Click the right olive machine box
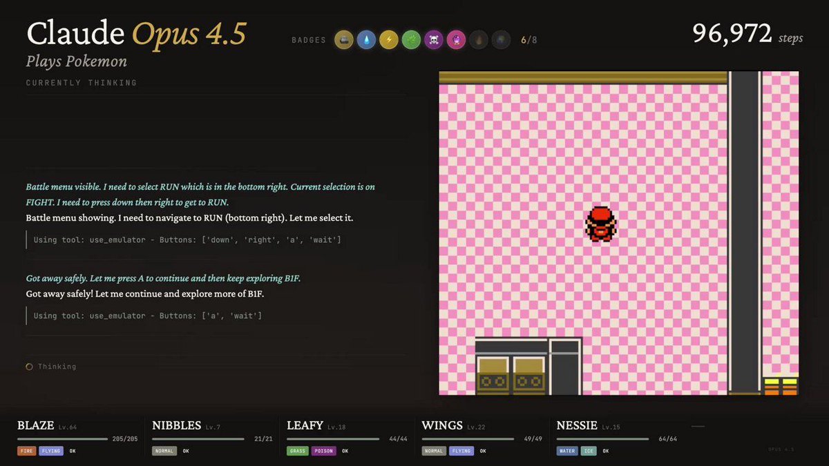Image resolution: width=829 pixels, height=466 pixels. [x=528, y=375]
